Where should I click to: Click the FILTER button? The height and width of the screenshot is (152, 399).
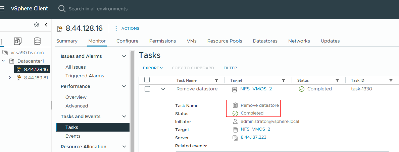pos(230,68)
